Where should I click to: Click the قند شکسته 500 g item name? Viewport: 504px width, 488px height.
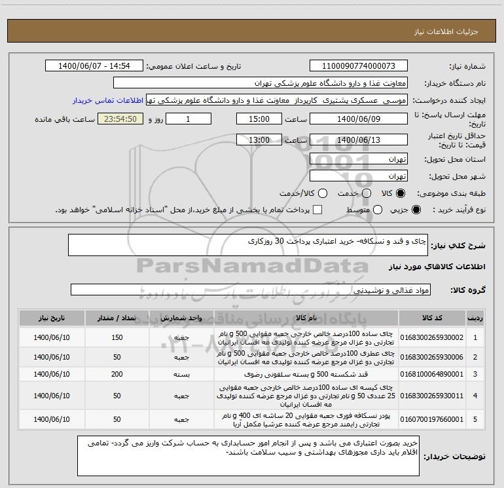point(306,374)
